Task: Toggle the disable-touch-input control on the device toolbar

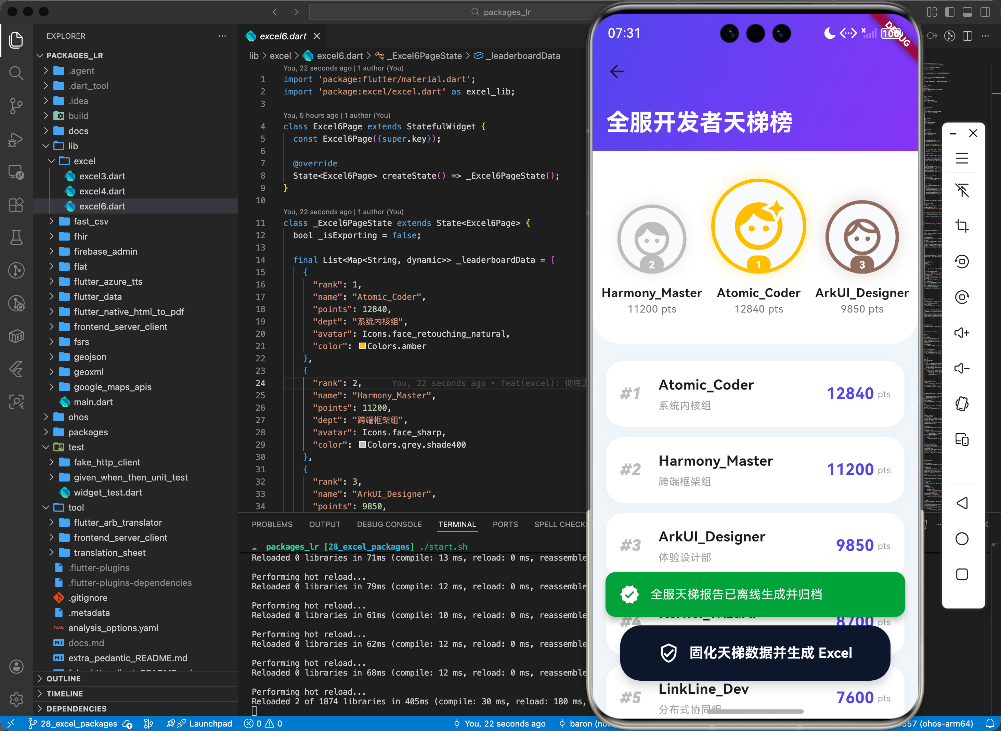Action: pos(963,190)
